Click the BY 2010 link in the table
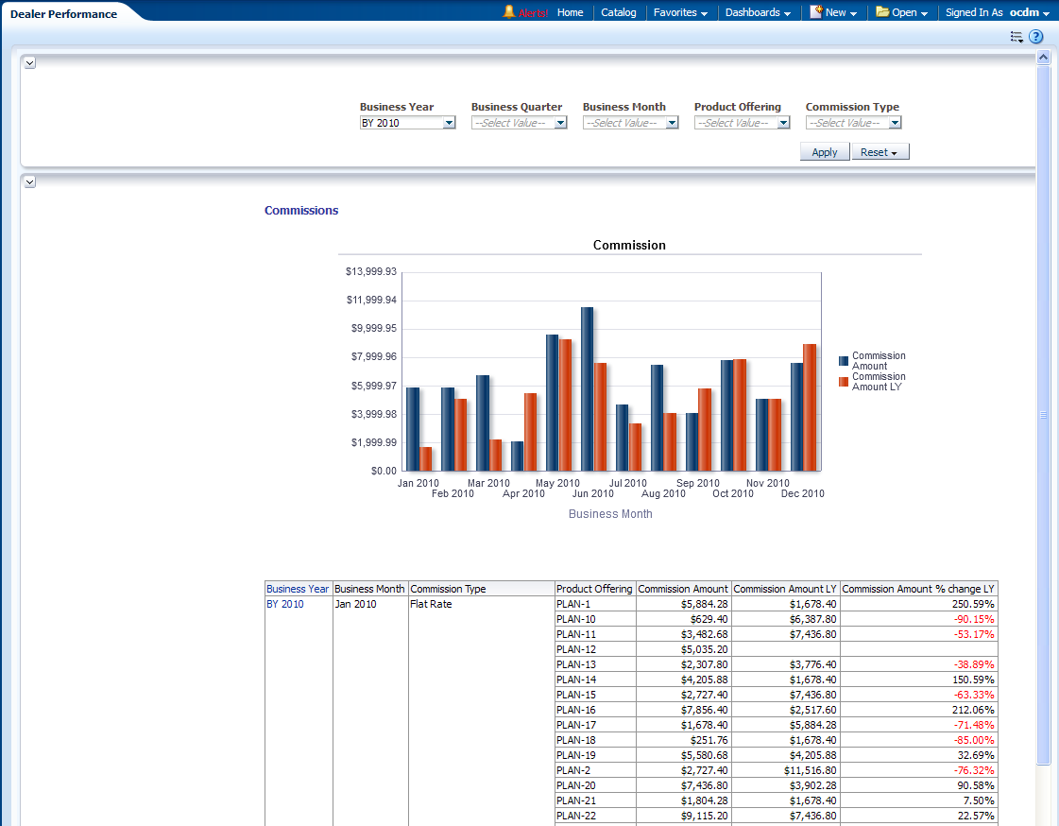Image resolution: width=1059 pixels, height=826 pixels. tap(285, 604)
